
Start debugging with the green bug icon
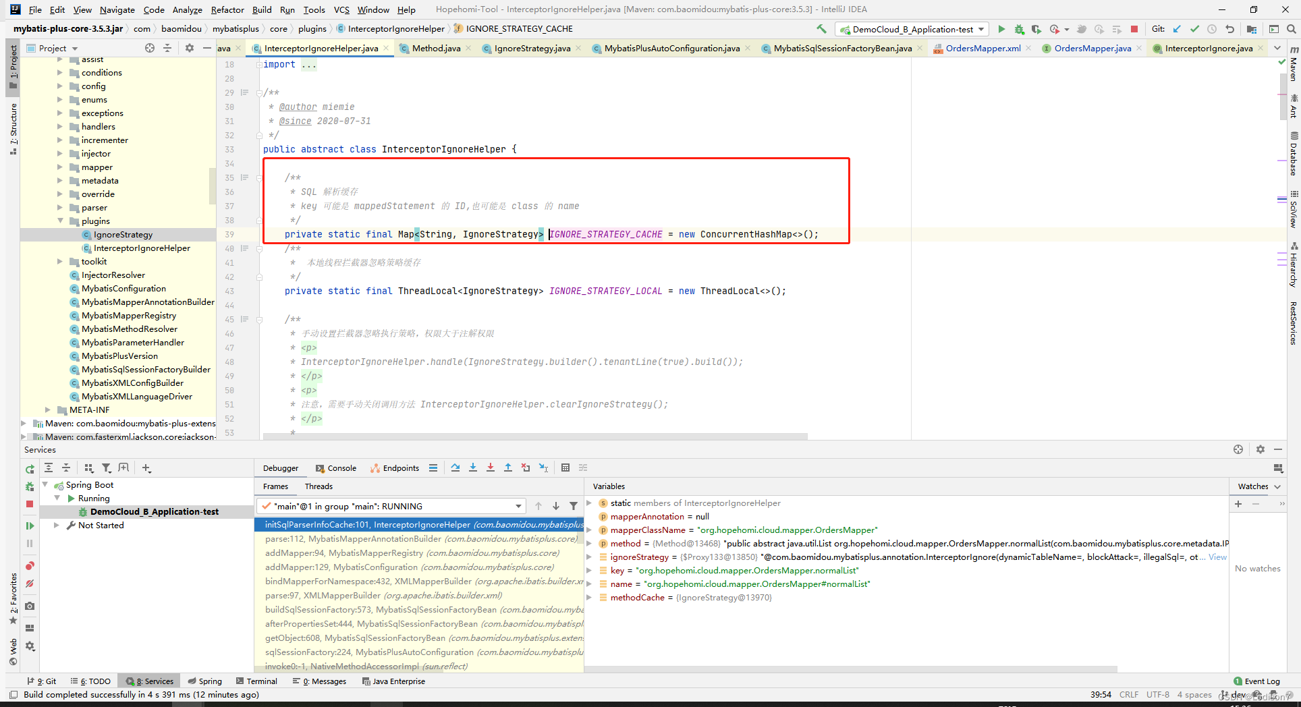click(1019, 29)
